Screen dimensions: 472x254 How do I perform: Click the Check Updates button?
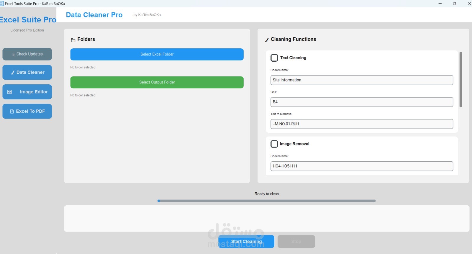[x=27, y=54]
